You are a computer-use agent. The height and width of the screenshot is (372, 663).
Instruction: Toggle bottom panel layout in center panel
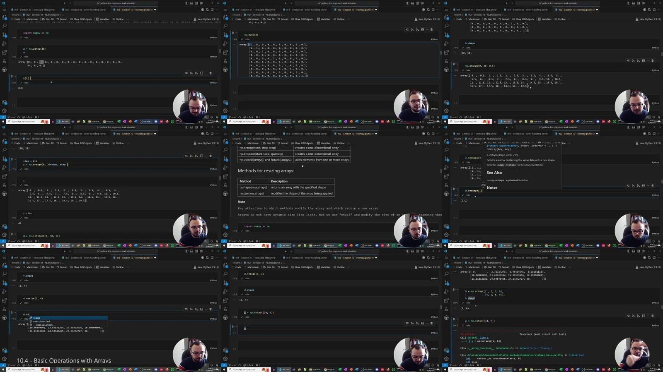tap(413, 127)
